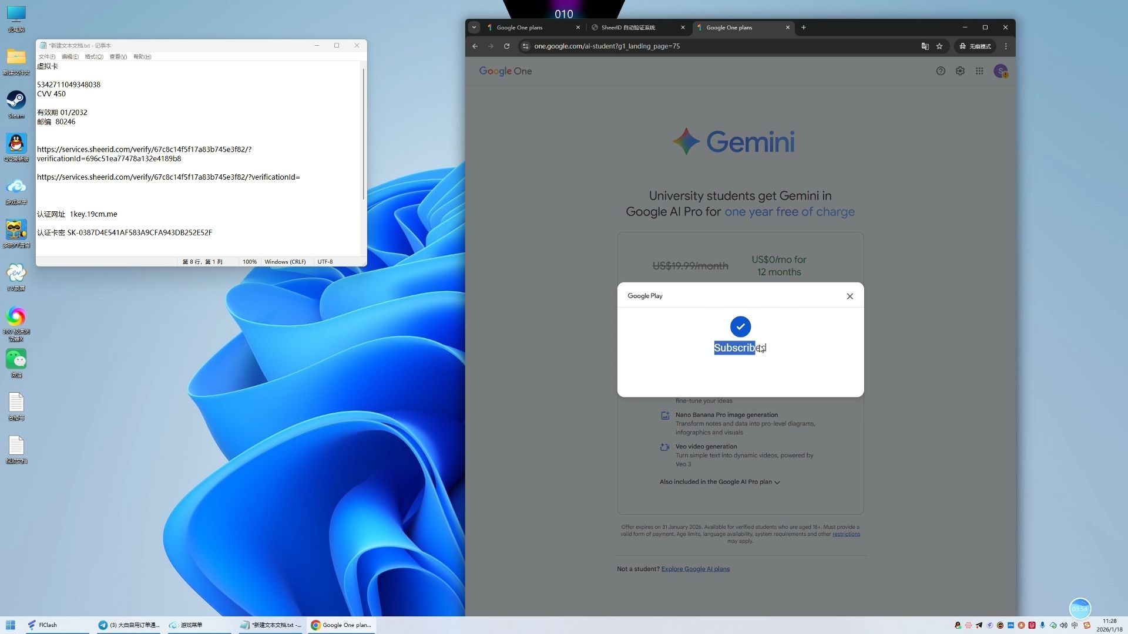Viewport: 1128px width, 634px height.
Task: Open the restrictions link
Action: [x=846, y=534]
